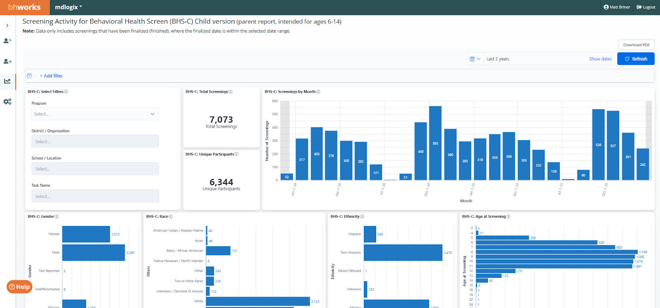Open the Program select dropdown
The width and height of the screenshot is (660, 308).
(95, 114)
